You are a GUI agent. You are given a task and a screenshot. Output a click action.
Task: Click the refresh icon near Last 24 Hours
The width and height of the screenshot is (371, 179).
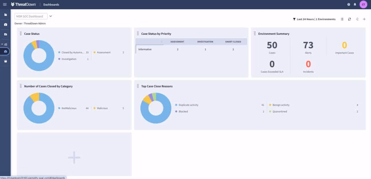point(350,19)
